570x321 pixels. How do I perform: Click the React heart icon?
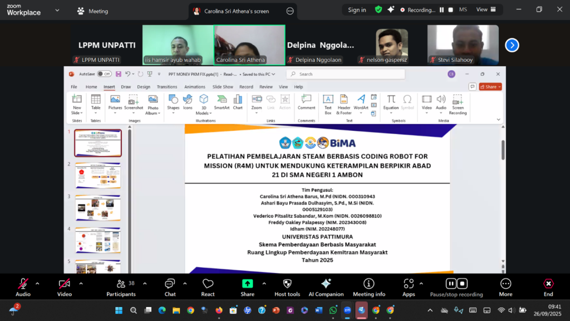(x=208, y=287)
